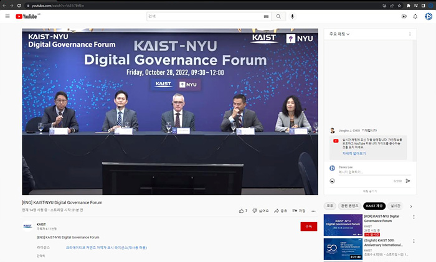Send the chat message
The height and width of the screenshot is (262, 436).
click(407, 181)
